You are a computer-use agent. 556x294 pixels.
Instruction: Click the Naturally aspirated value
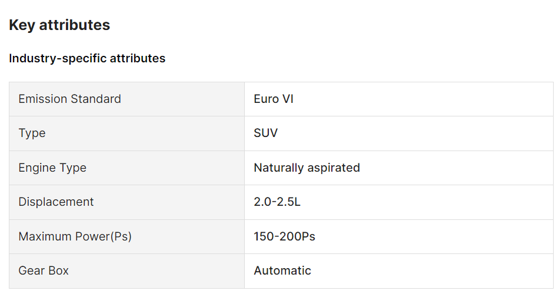(x=307, y=168)
